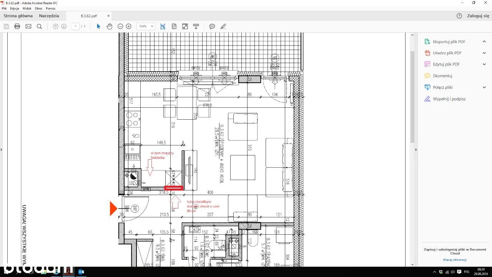Click the Read mode toolbar icon
Image resolution: width=492 pixels, height=277 pixels.
point(196,26)
